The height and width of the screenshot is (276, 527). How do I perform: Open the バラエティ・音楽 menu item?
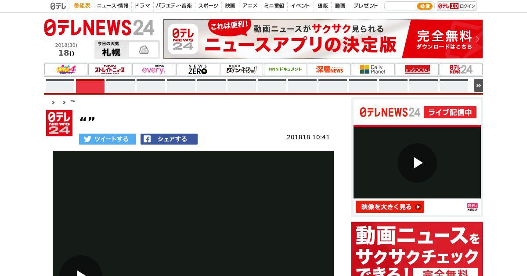coord(174,6)
